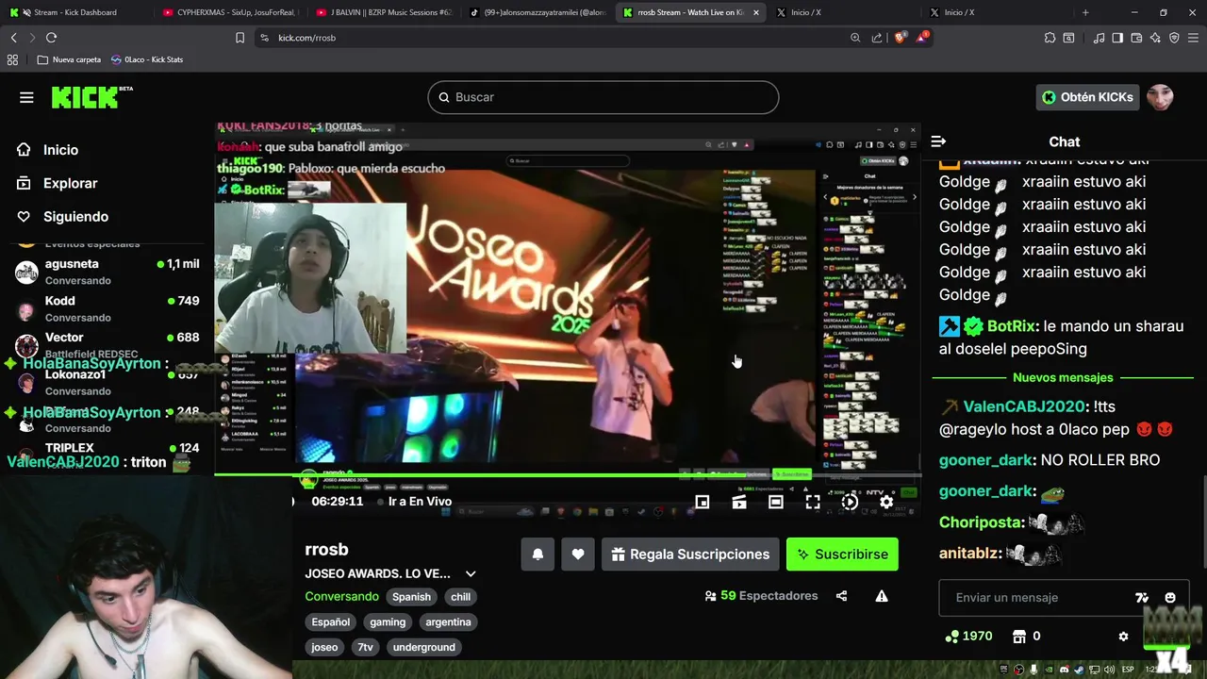Switch to J BALVIN BZRP Music Sessions tab
The image size is (1207, 679).
point(382,12)
